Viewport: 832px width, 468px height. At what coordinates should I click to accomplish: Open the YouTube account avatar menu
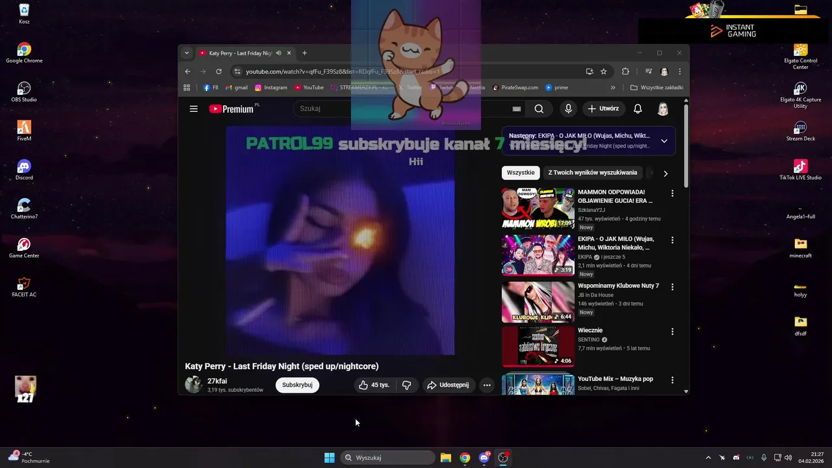(x=663, y=109)
